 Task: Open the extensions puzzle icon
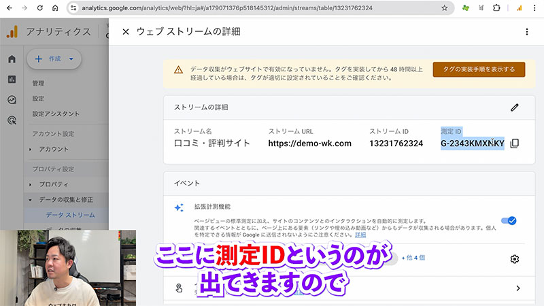point(496,8)
